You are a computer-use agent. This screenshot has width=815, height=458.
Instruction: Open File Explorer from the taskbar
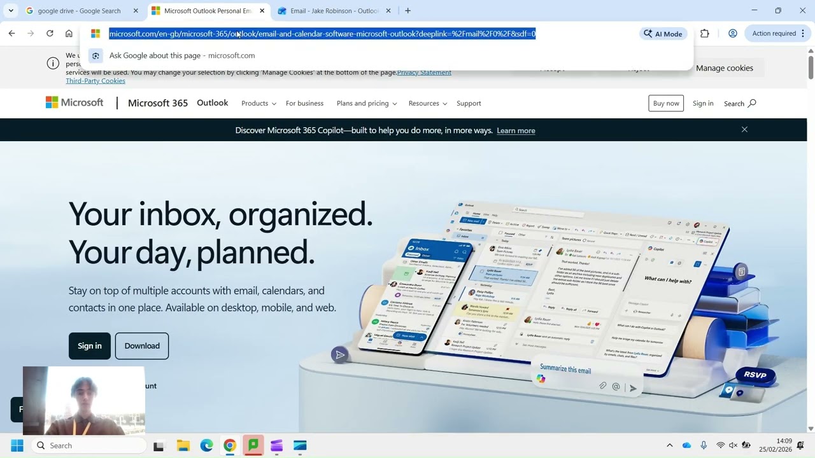pyautogui.click(x=183, y=446)
